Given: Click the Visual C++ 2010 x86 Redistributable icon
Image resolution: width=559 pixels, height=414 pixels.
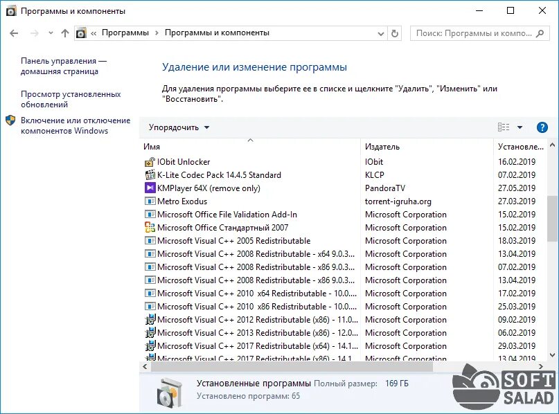Looking at the screenshot, I should pyautogui.click(x=150, y=307).
